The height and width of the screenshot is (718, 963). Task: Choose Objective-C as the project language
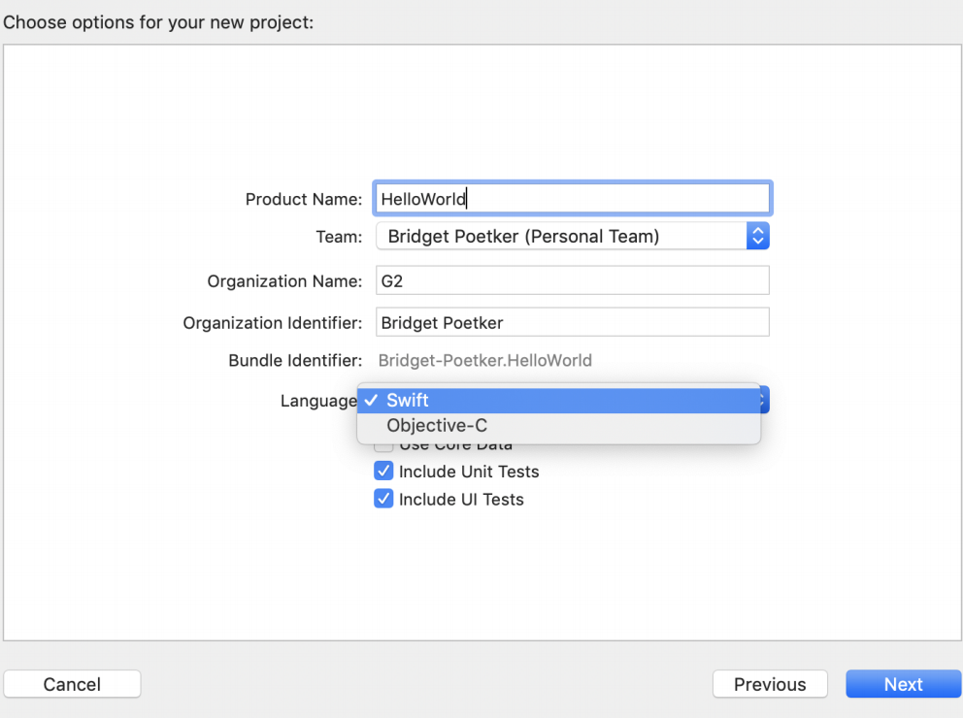[437, 425]
